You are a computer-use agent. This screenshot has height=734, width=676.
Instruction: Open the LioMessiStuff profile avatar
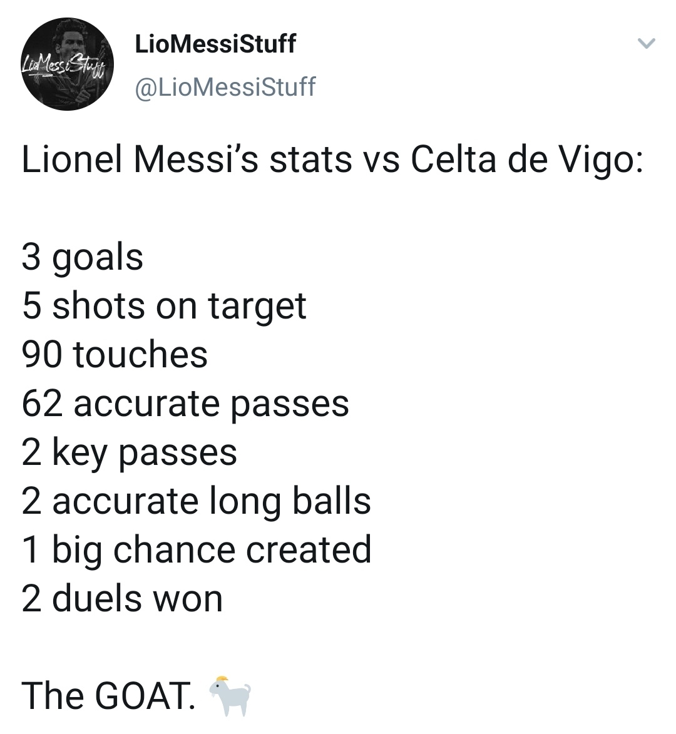[x=68, y=64]
